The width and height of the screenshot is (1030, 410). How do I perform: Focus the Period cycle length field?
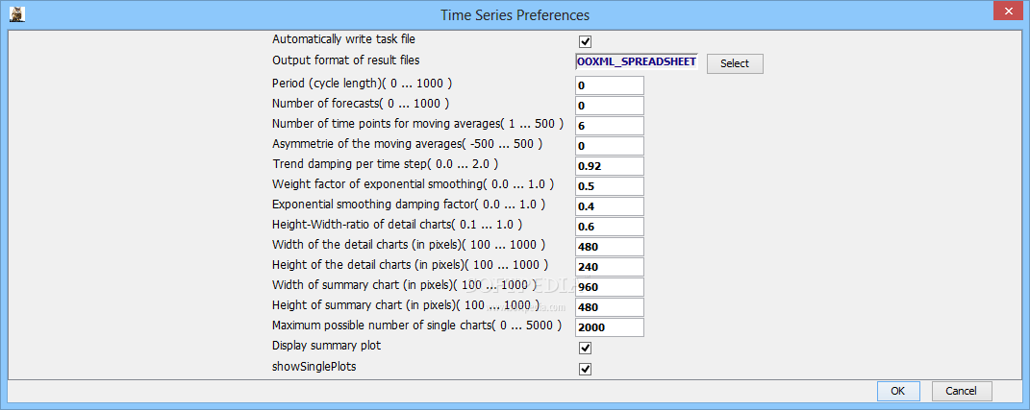[x=608, y=85]
